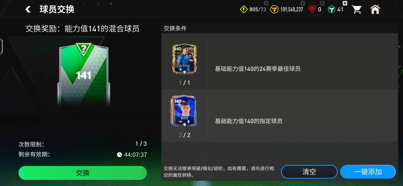Return to the home screen icon
The width and height of the screenshot is (403, 186).
click(375, 9)
